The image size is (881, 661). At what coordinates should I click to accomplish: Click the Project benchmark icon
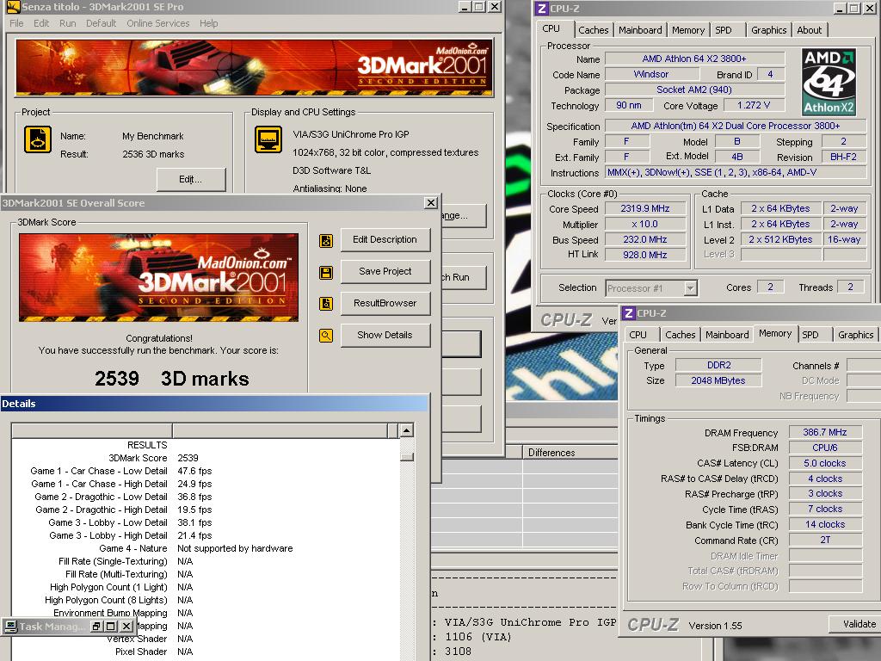click(38, 139)
